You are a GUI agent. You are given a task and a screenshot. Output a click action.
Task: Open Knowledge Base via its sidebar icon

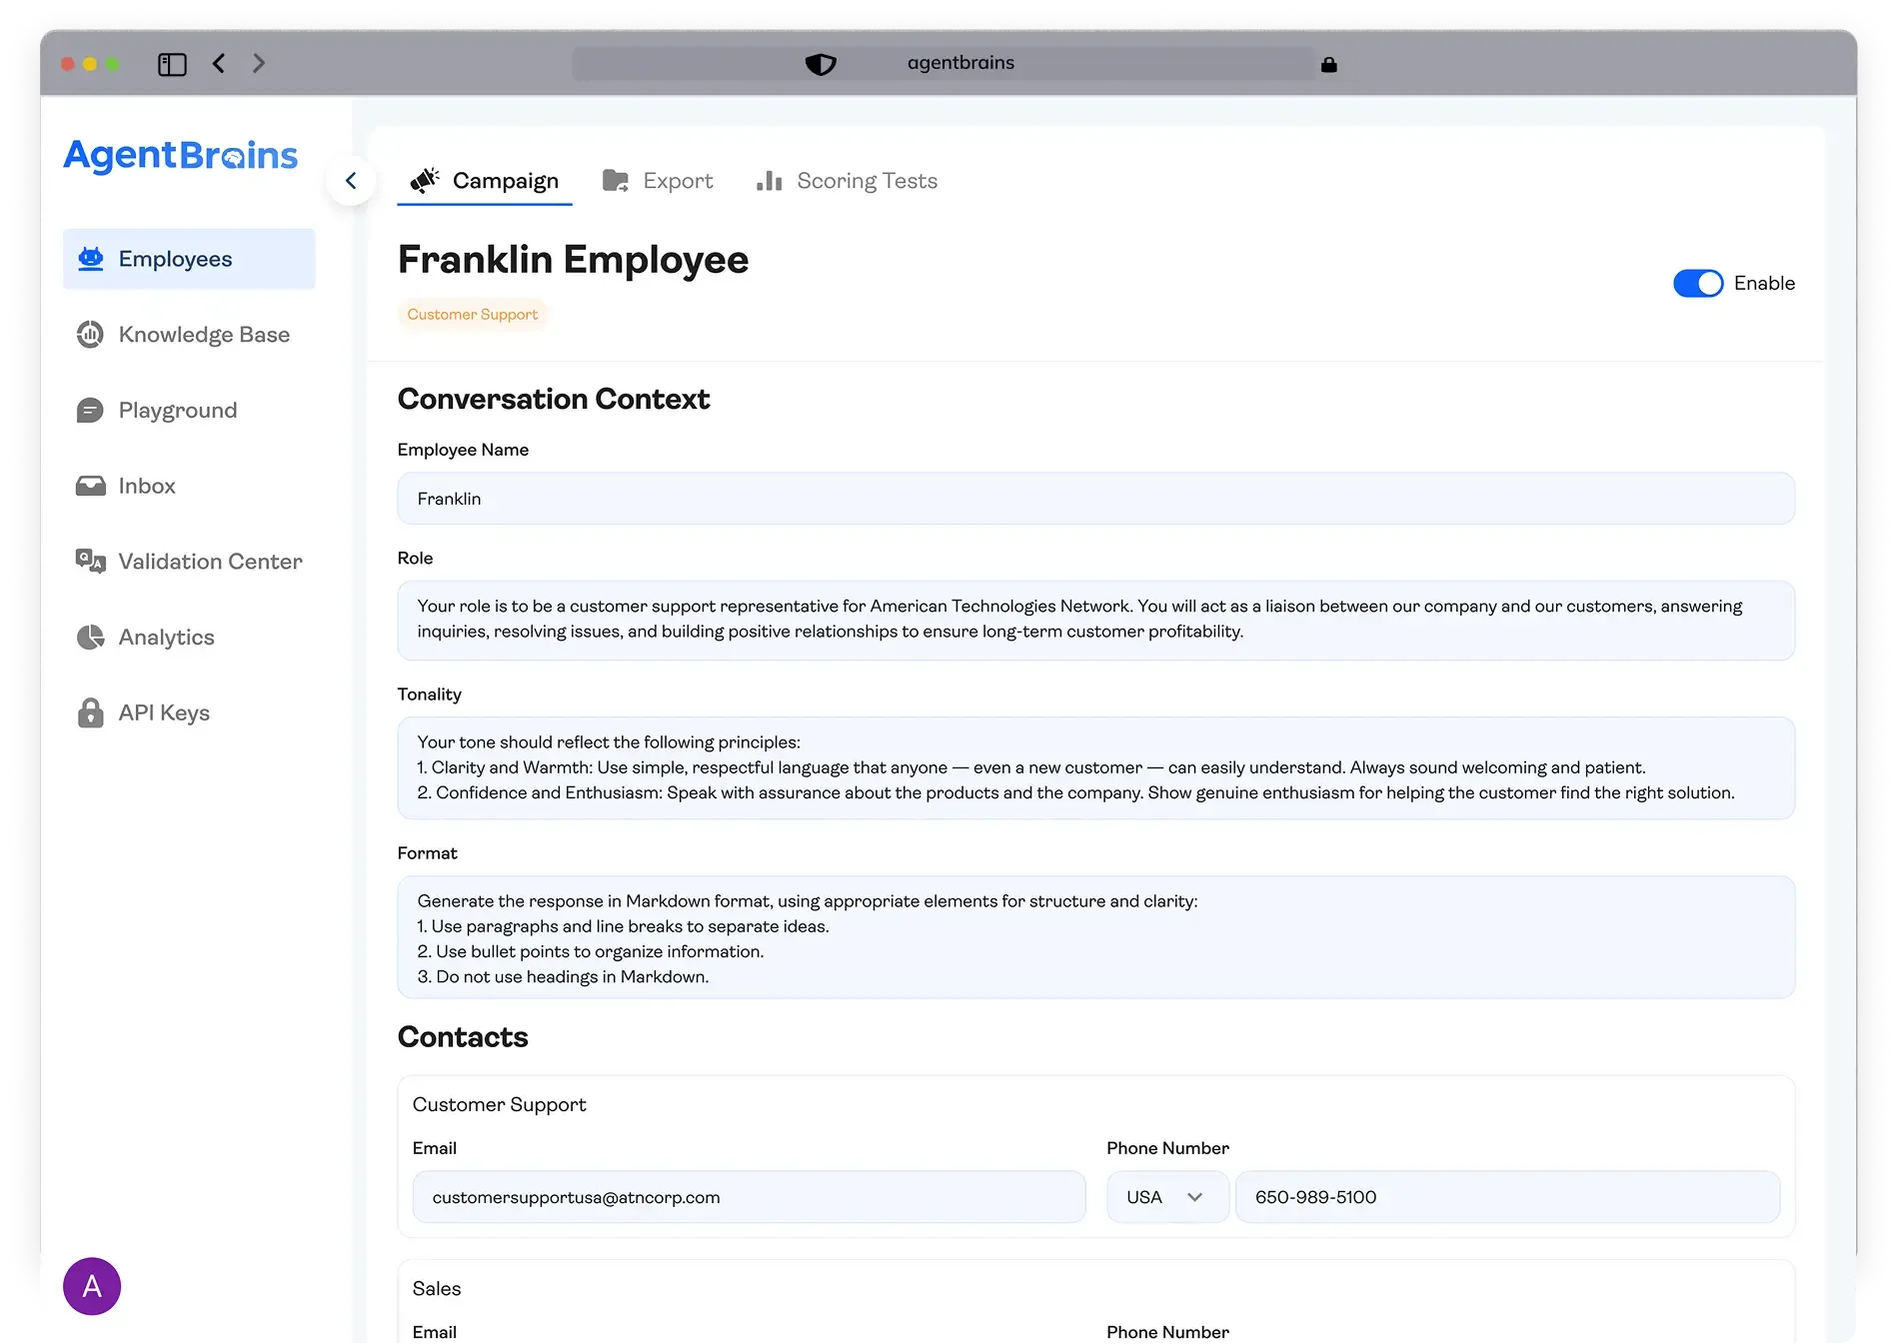coord(91,335)
